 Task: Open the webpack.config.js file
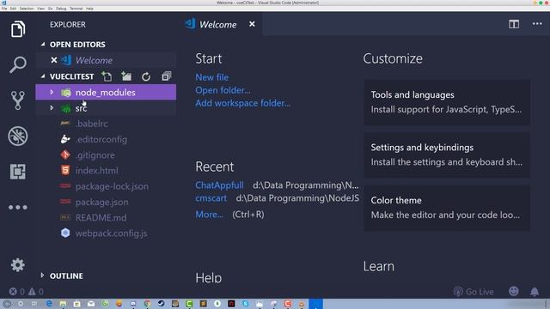tap(106, 233)
